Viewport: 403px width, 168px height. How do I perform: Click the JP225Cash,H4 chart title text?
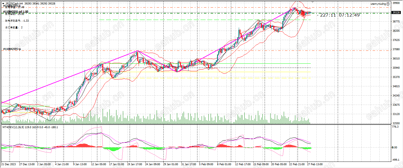[x=14, y=4]
